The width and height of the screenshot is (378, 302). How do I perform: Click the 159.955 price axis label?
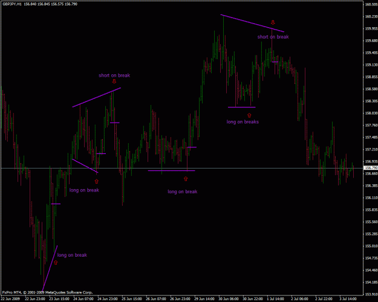click(371, 28)
